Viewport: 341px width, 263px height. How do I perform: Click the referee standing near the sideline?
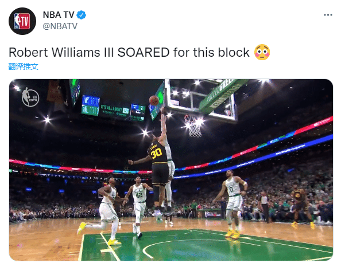point(265,207)
